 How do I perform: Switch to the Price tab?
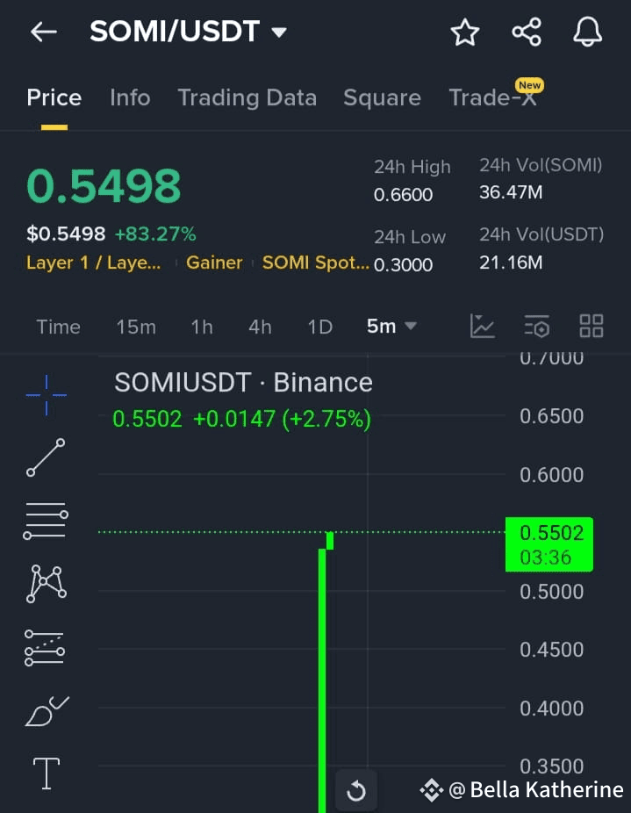[x=54, y=97]
